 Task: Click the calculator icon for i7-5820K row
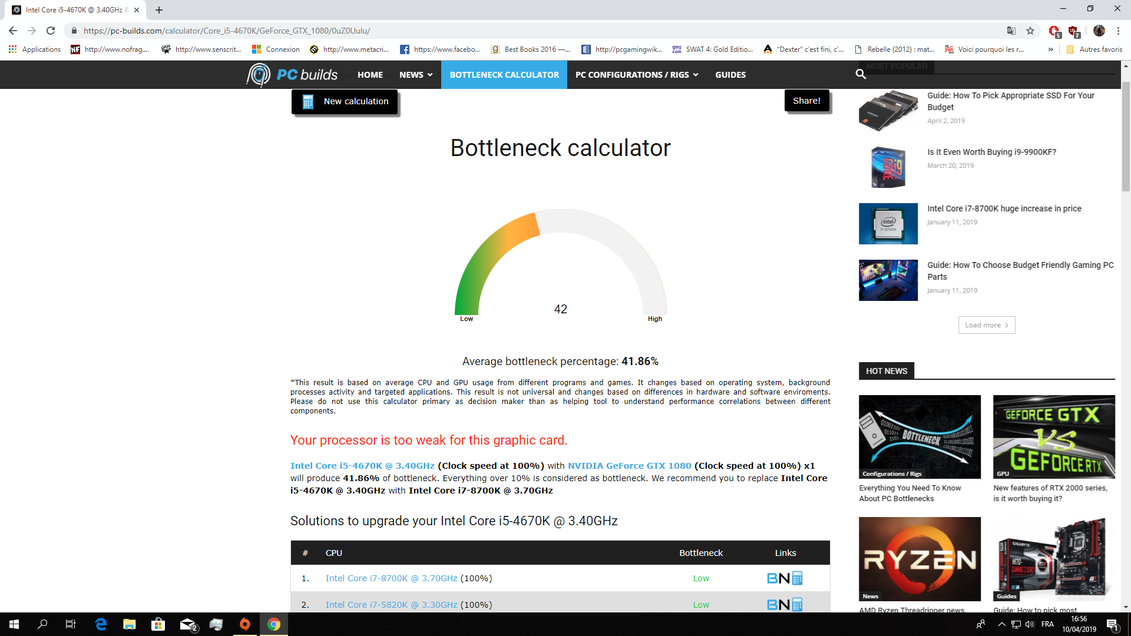coord(797,605)
